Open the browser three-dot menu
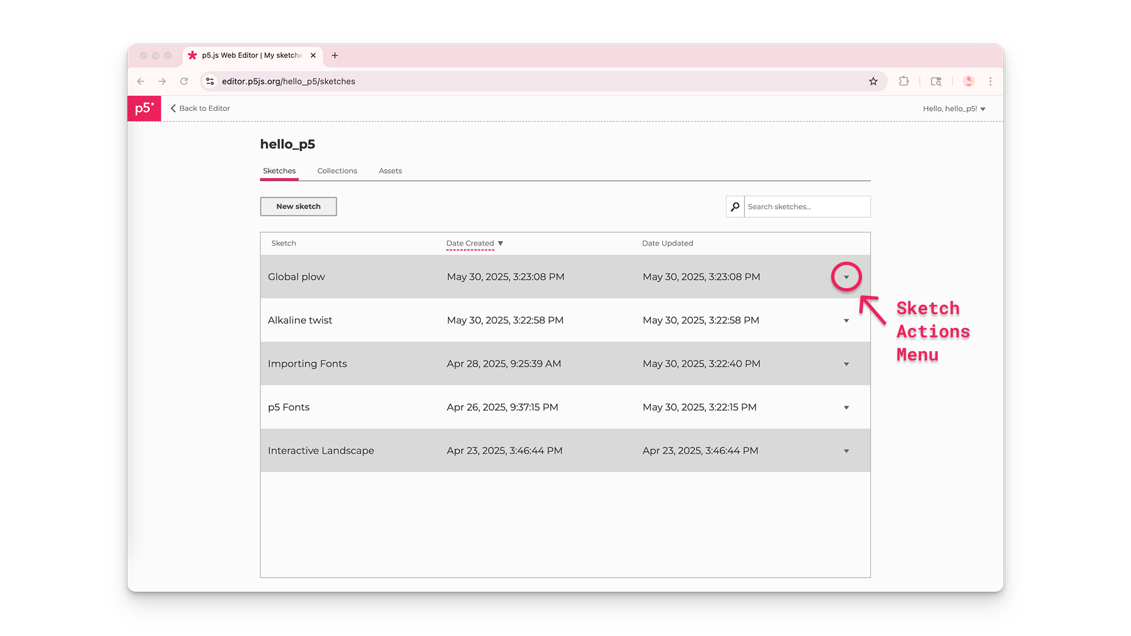The width and height of the screenshot is (1131, 636). pos(990,81)
